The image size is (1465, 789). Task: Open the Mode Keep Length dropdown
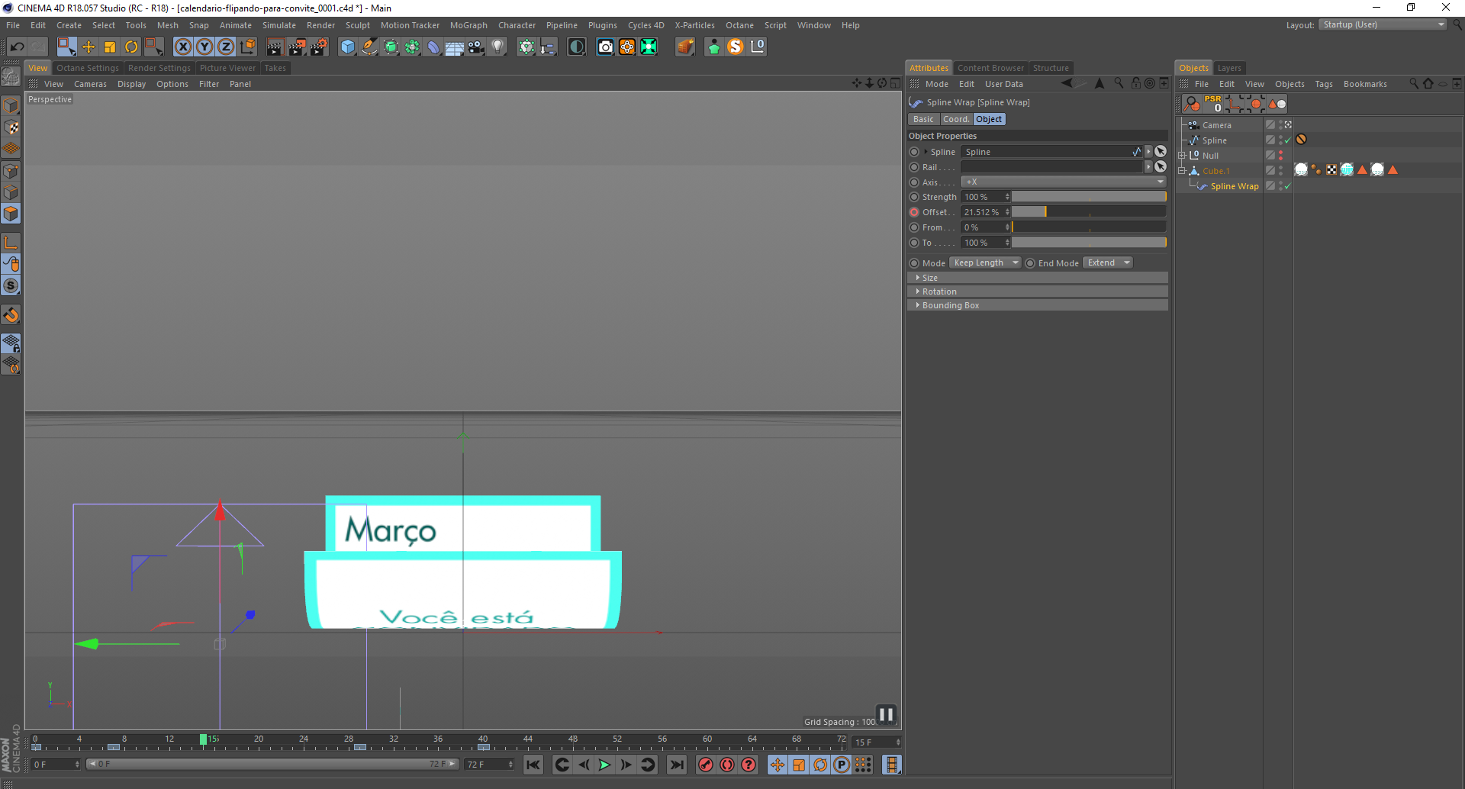click(x=986, y=262)
